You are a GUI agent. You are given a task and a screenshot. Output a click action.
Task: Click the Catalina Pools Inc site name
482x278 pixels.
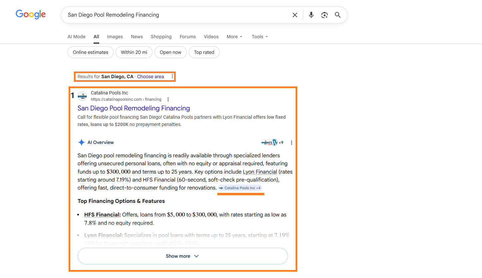(x=110, y=93)
